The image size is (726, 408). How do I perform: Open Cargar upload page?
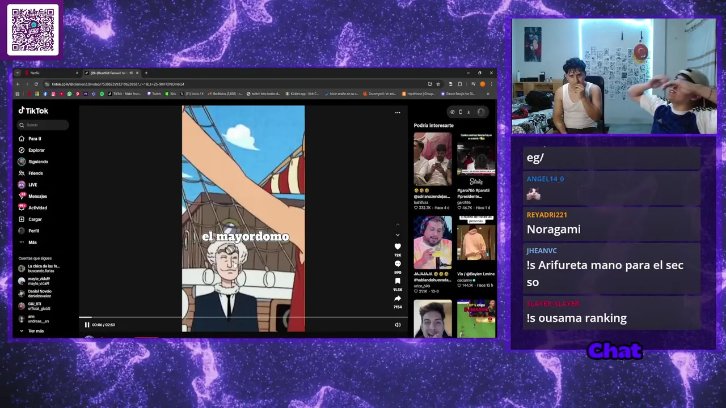pyautogui.click(x=30, y=219)
